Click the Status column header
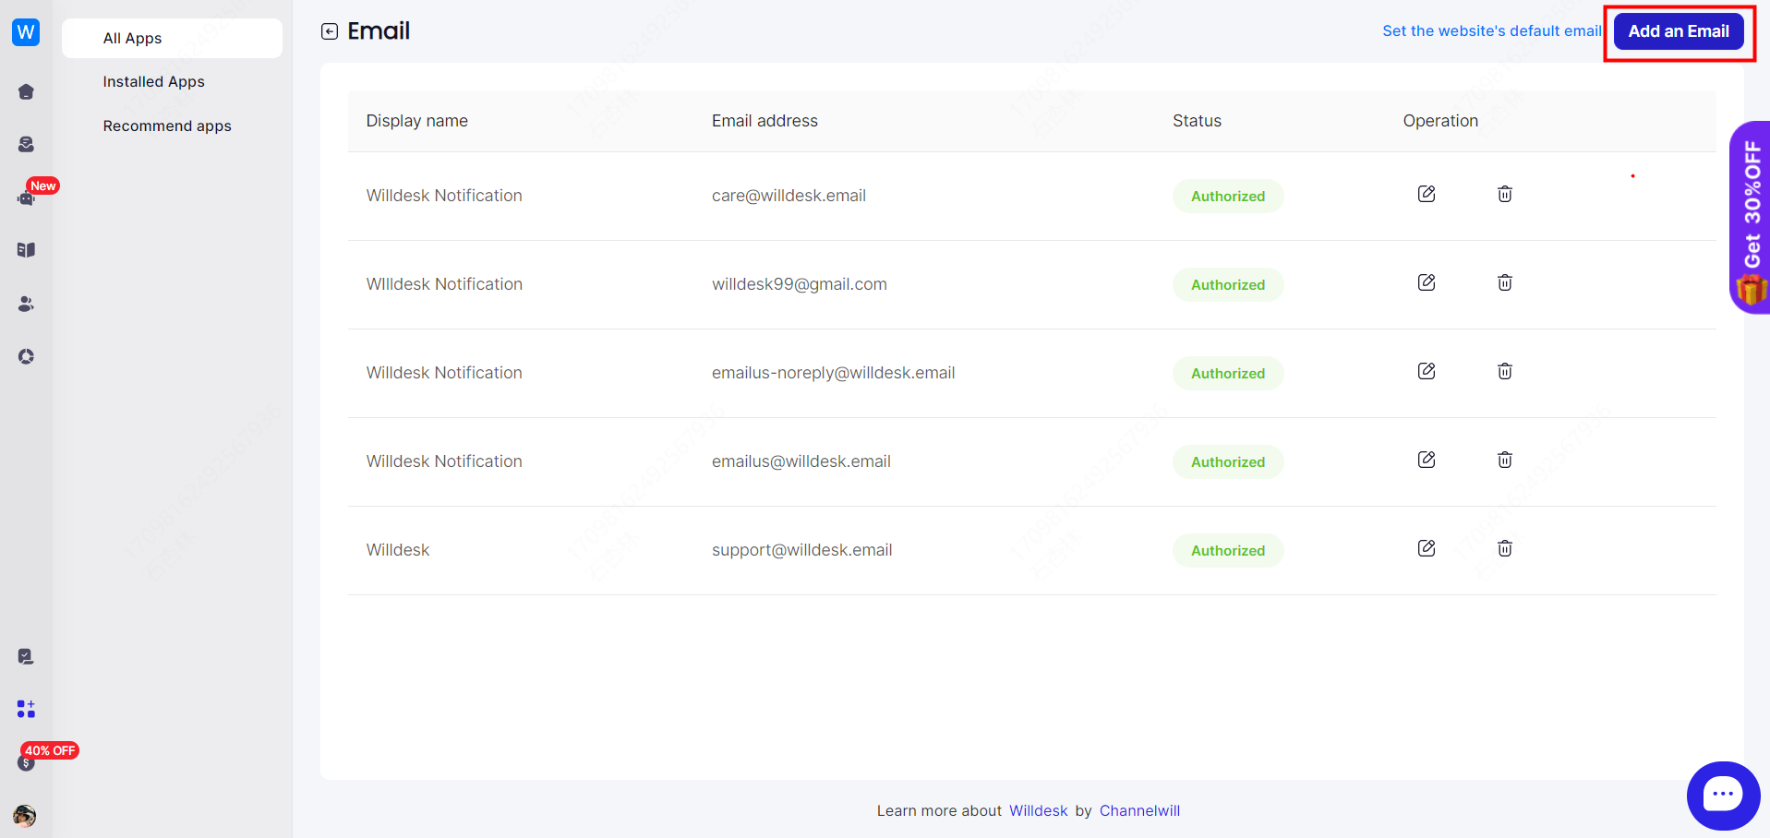Viewport: 1770px width, 838px height. (1197, 121)
